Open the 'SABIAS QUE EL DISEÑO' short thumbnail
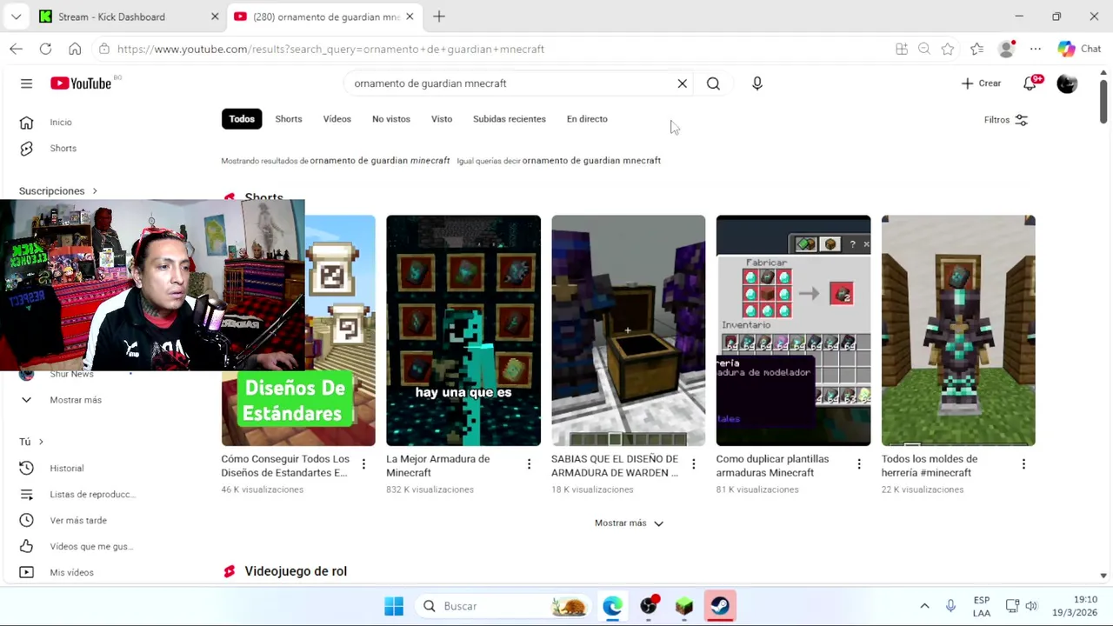This screenshot has width=1113, height=626. 629,330
